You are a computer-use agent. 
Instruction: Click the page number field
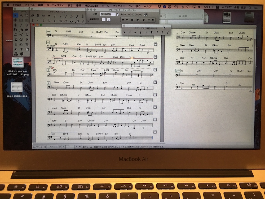[70, 147]
